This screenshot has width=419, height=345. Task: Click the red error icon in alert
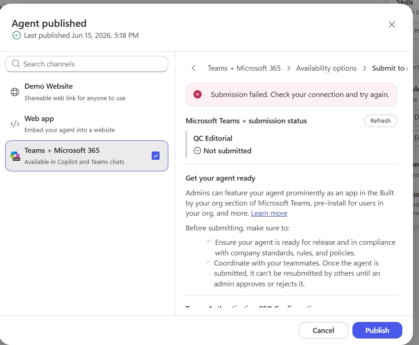click(x=197, y=95)
